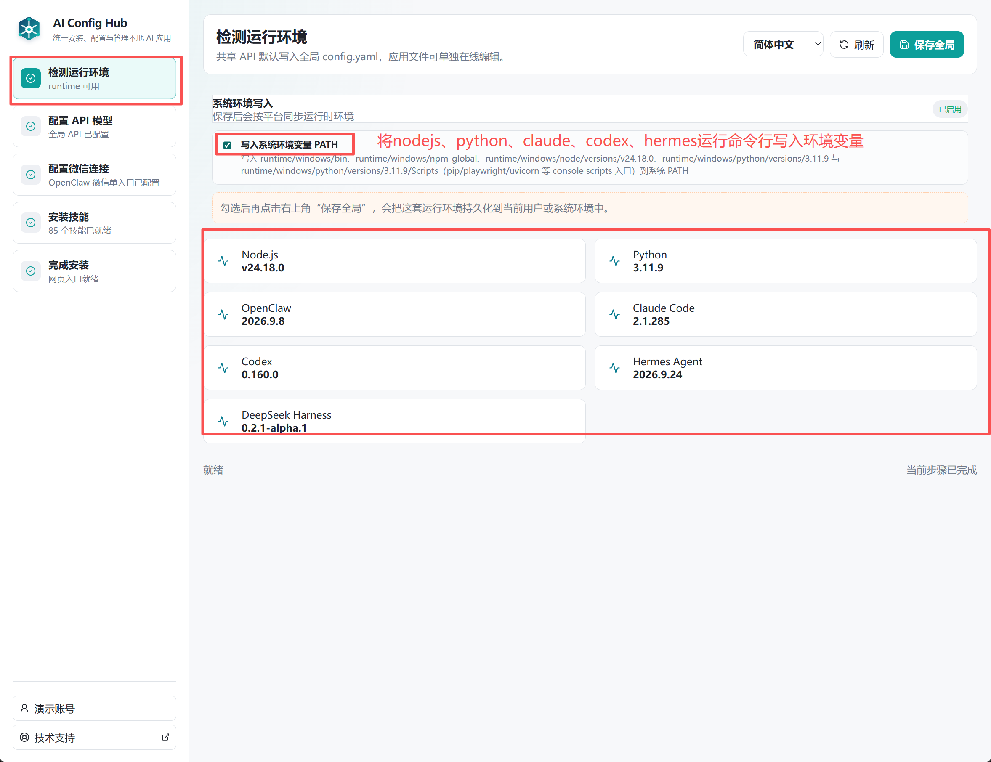Open the 简体中文 language dropdown

coord(783,45)
